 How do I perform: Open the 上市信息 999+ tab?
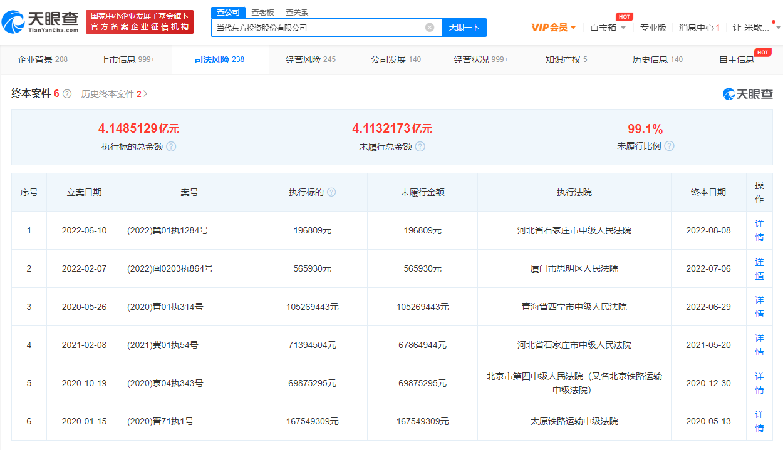[x=128, y=59]
